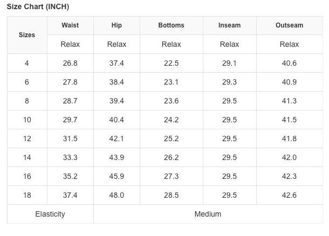Click the Inseam column header

pyautogui.click(x=230, y=25)
